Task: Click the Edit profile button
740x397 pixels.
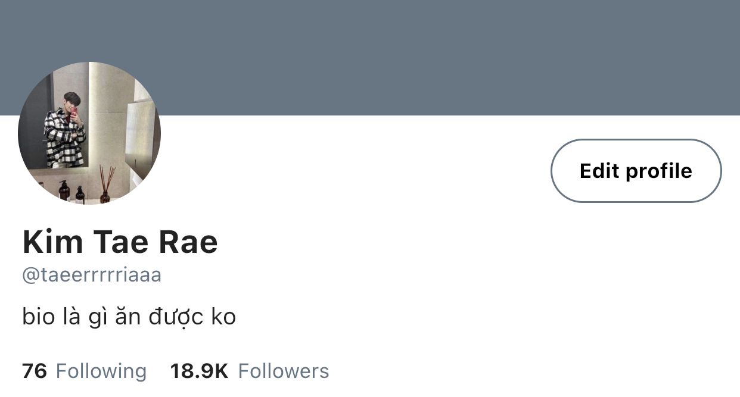Action: coord(636,171)
